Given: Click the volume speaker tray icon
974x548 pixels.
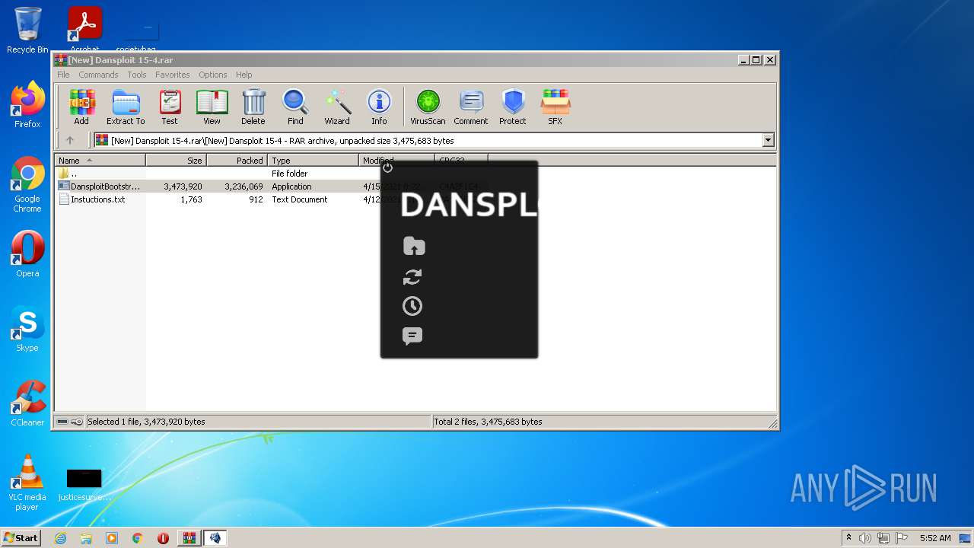Looking at the screenshot, I should tap(865, 538).
